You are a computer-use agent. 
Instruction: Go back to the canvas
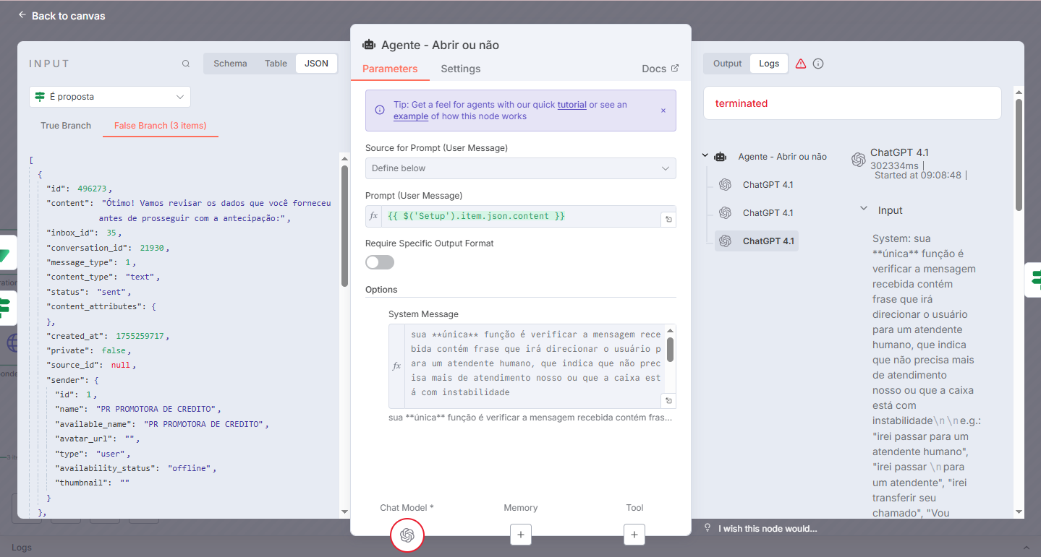click(x=61, y=16)
